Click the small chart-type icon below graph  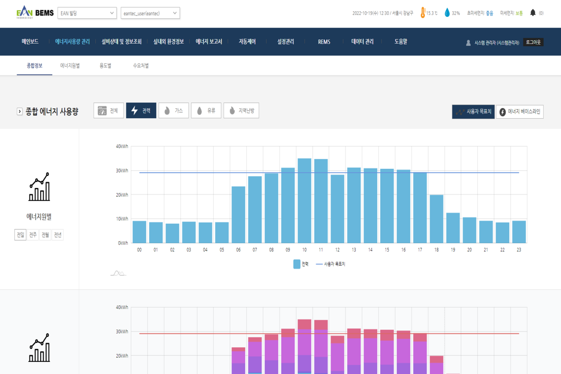click(x=118, y=273)
